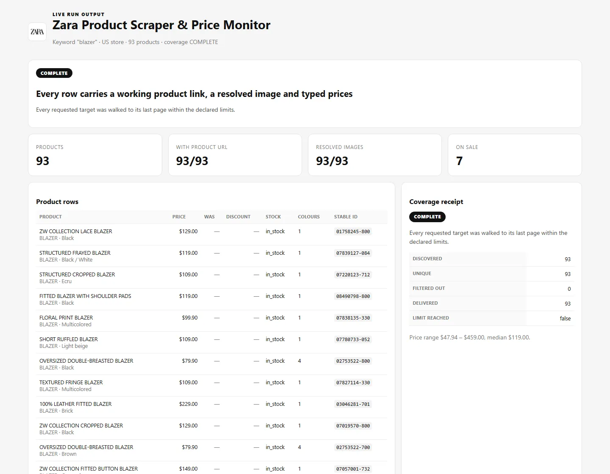Click the Keyword "blazer" subtitle line
Viewport: 610px width, 474px height.
[x=135, y=42]
